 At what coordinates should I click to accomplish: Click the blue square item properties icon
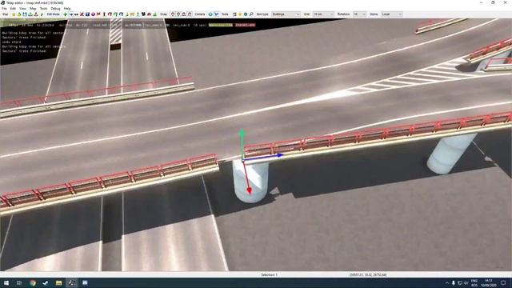point(87,14)
